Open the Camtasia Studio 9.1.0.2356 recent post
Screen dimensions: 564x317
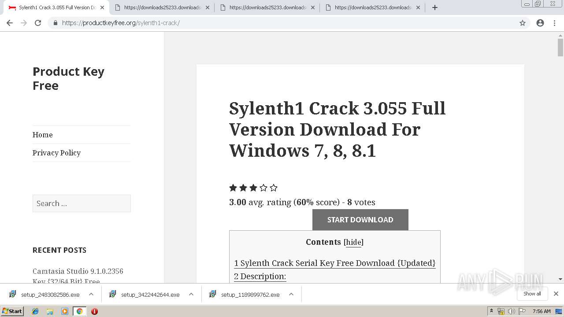click(x=78, y=276)
